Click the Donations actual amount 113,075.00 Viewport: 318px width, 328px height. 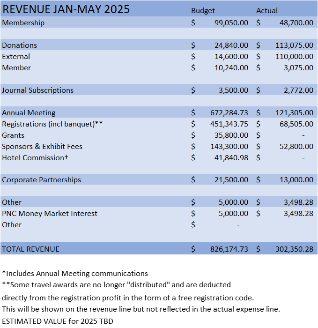tap(294, 45)
